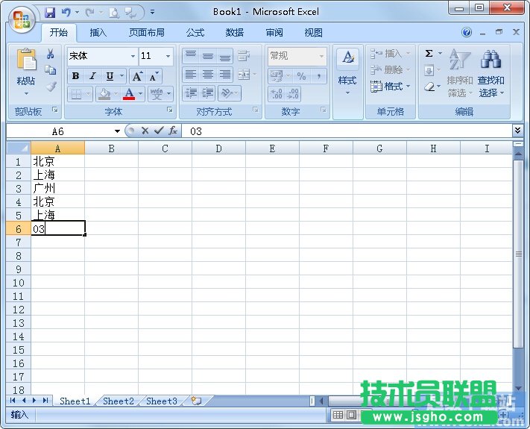Click the Cut scissors icon
Viewport: 530px width, 429px height.
(51, 54)
